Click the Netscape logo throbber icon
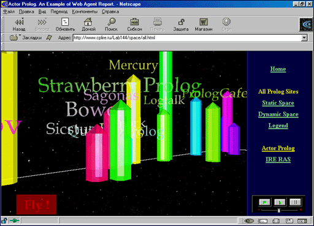The height and width of the screenshot is (226, 314). coord(306,24)
